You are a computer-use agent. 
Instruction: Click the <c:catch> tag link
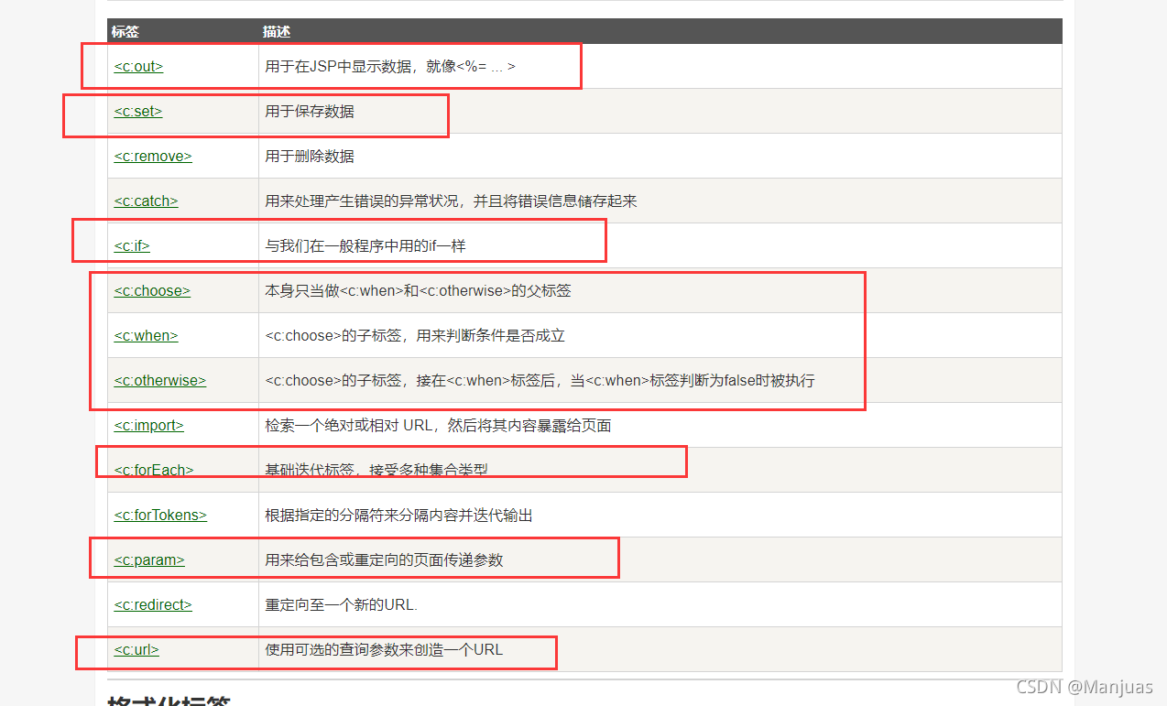point(146,201)
